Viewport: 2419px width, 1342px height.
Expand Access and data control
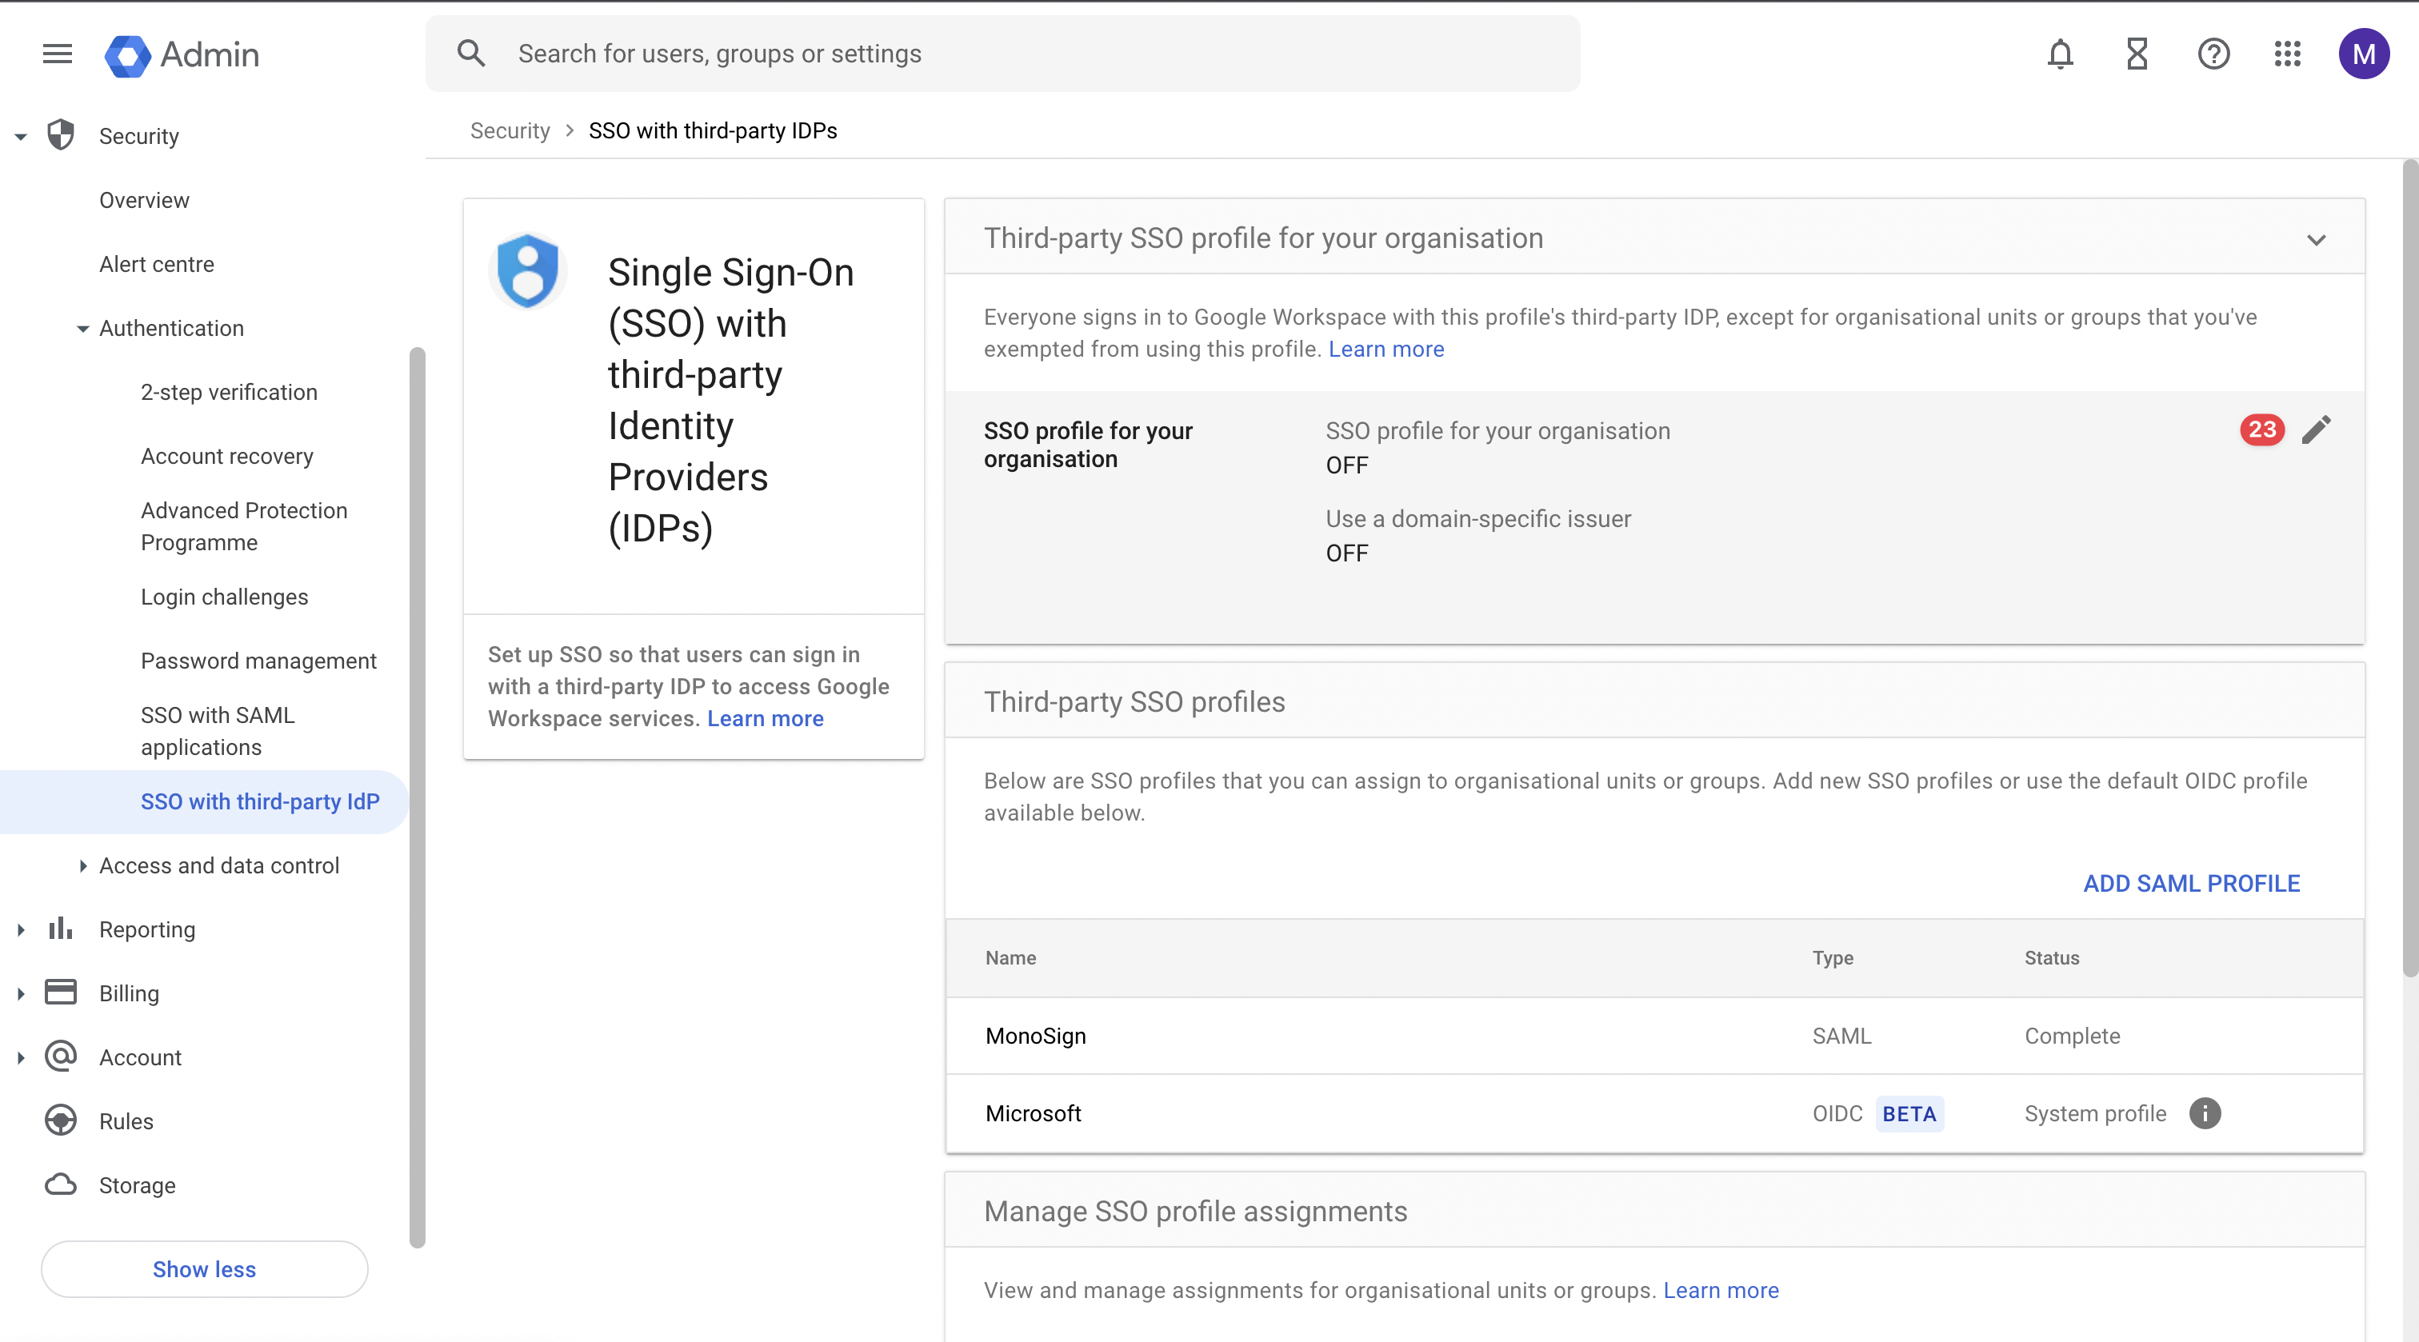(82, 866)
